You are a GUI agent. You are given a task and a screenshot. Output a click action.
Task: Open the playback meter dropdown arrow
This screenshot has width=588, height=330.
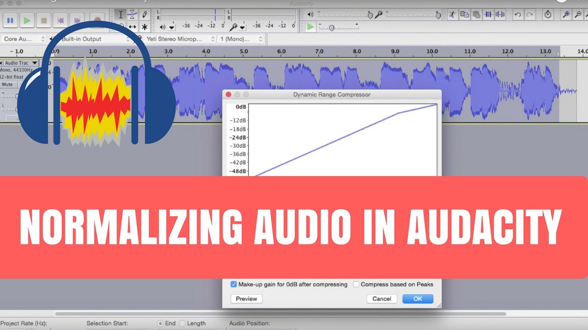pyautogui.click(x=172, y=28)
